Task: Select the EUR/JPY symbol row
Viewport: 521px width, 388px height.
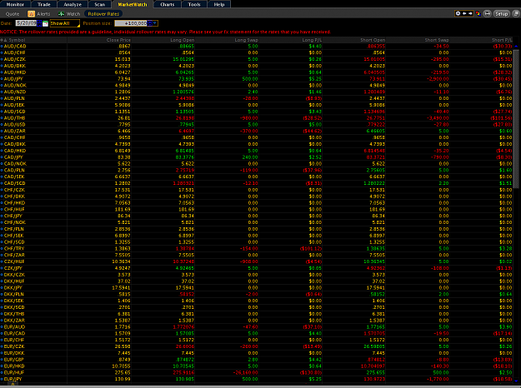Action: click(x=257, y=379)
